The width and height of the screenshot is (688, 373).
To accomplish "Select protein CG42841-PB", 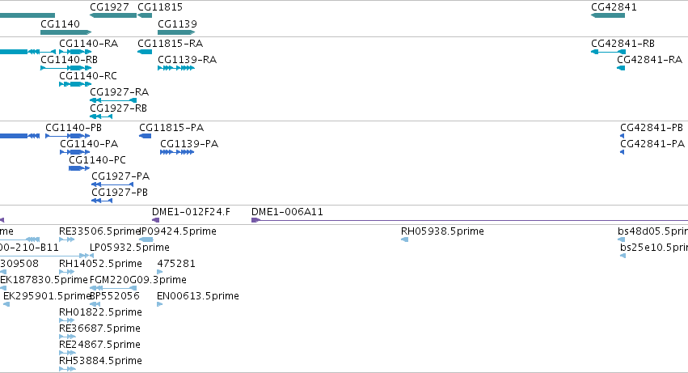I will (652, 128).
